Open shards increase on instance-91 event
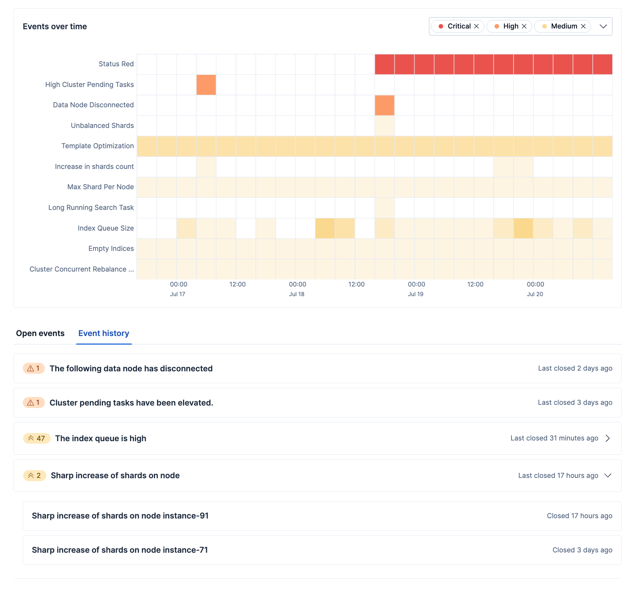 [x=322, y=516]
